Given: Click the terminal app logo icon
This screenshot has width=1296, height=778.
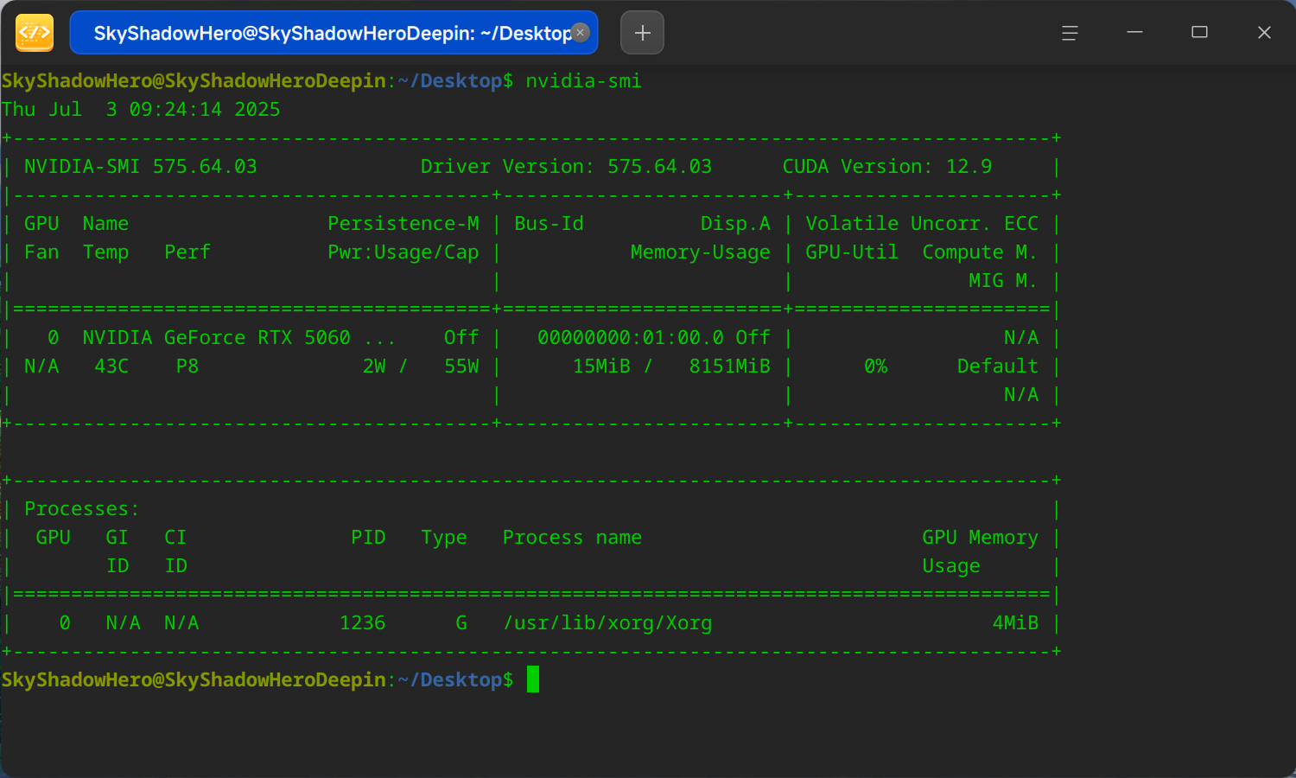Looking at the screenshot, I should tap(35, 33).
